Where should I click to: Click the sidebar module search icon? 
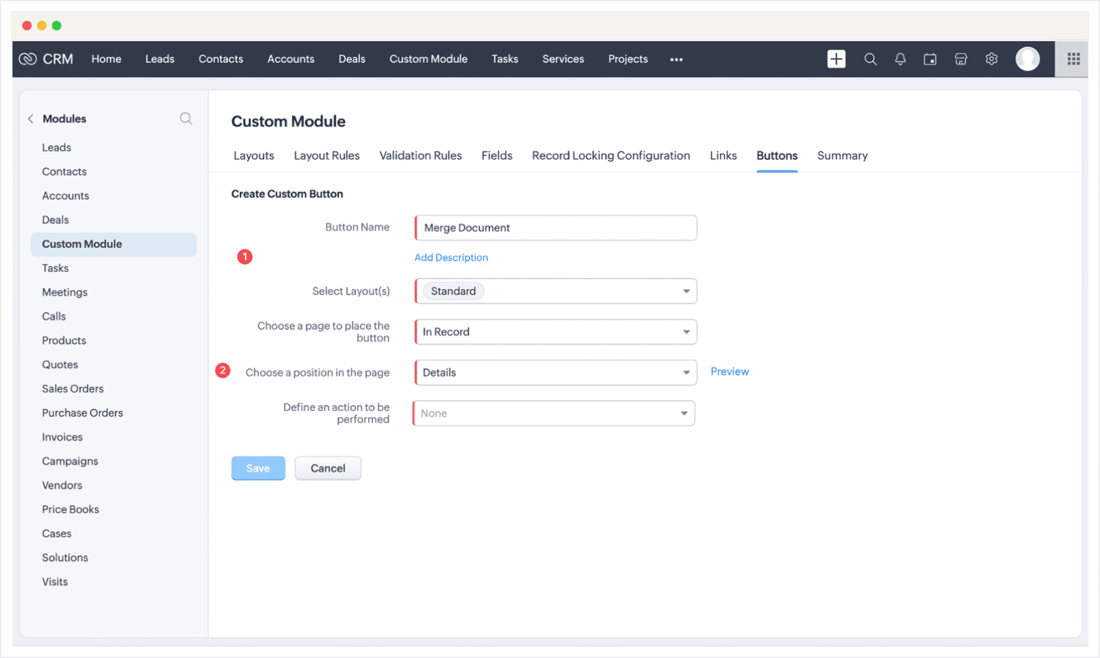click(x=186, y=118)
